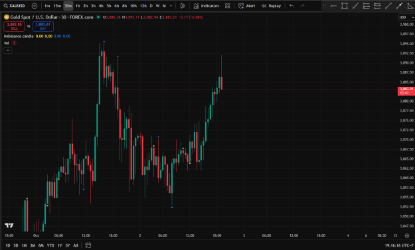Collapse the indicator legend chevron

[x=8, y=50]
